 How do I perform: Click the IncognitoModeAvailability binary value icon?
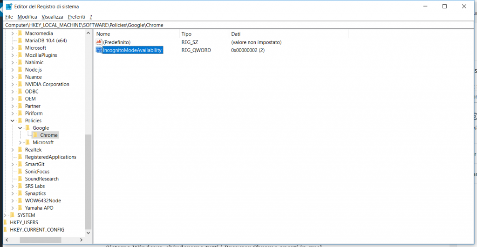click(99, 50)
